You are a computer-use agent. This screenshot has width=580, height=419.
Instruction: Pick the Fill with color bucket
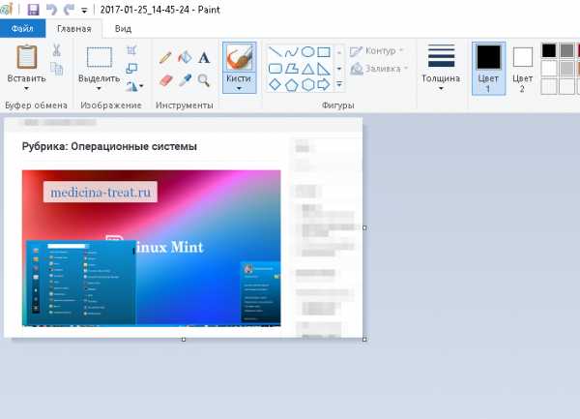[185, 57]
